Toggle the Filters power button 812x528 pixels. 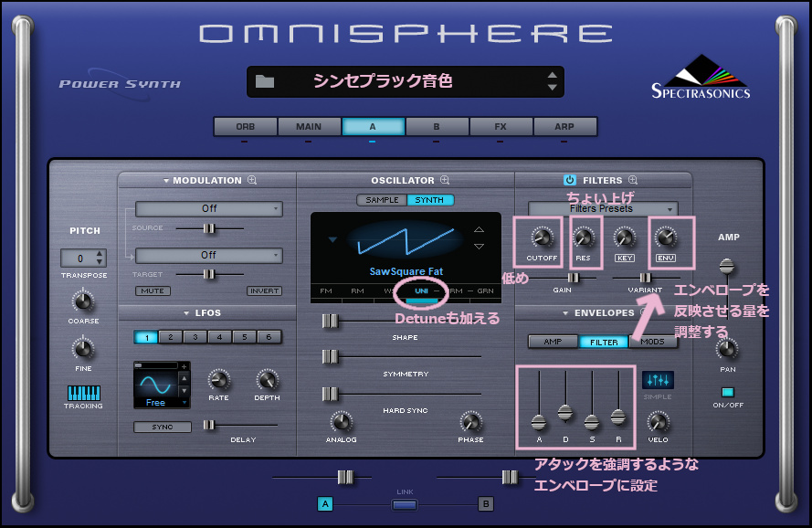coord(570,180)
